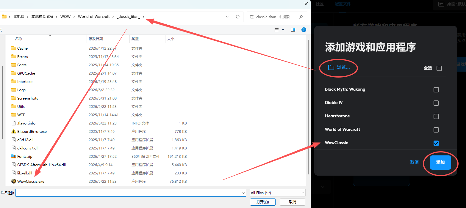Sort by 大小 column header
Viewport: 466px width, 208px height.
(171, 39)
